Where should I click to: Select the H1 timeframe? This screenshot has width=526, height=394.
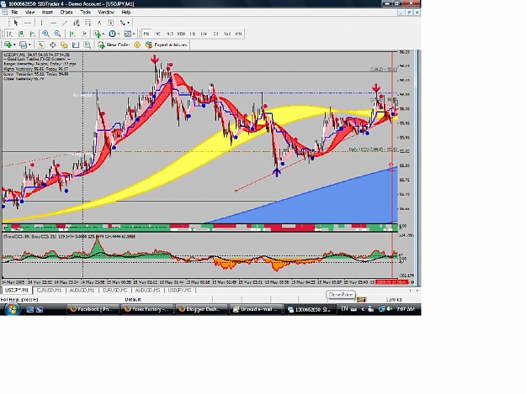coord(193,34)
